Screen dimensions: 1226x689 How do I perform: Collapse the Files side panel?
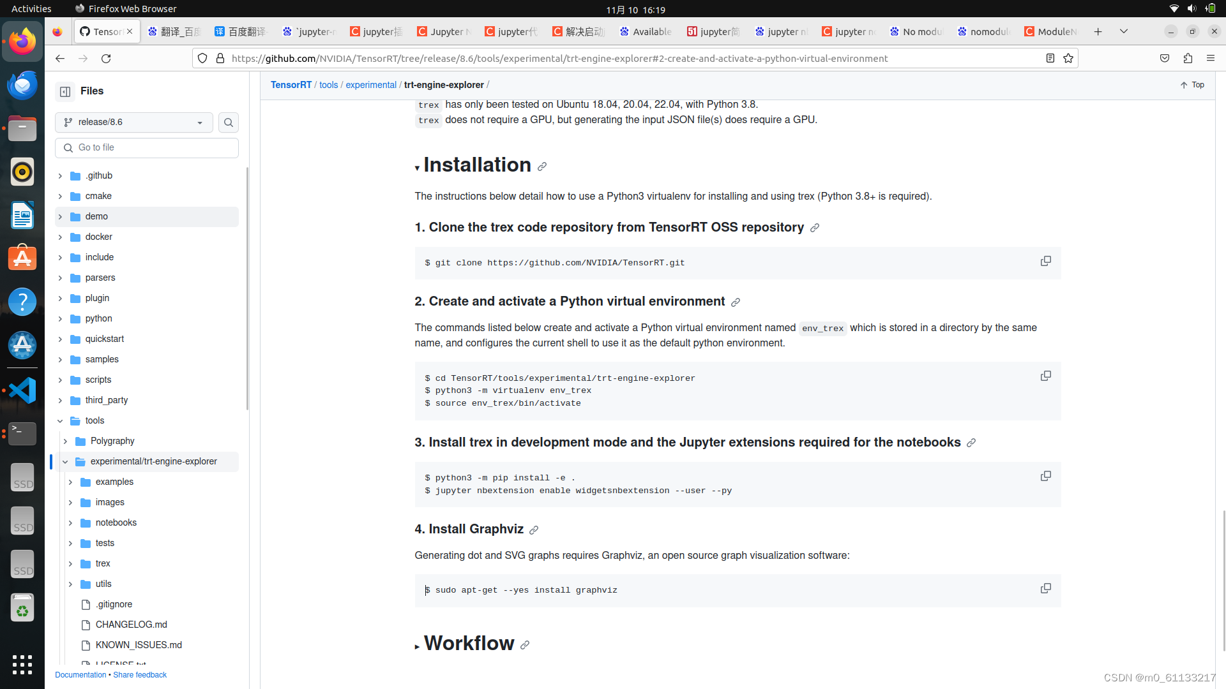[x=65, y=91]
